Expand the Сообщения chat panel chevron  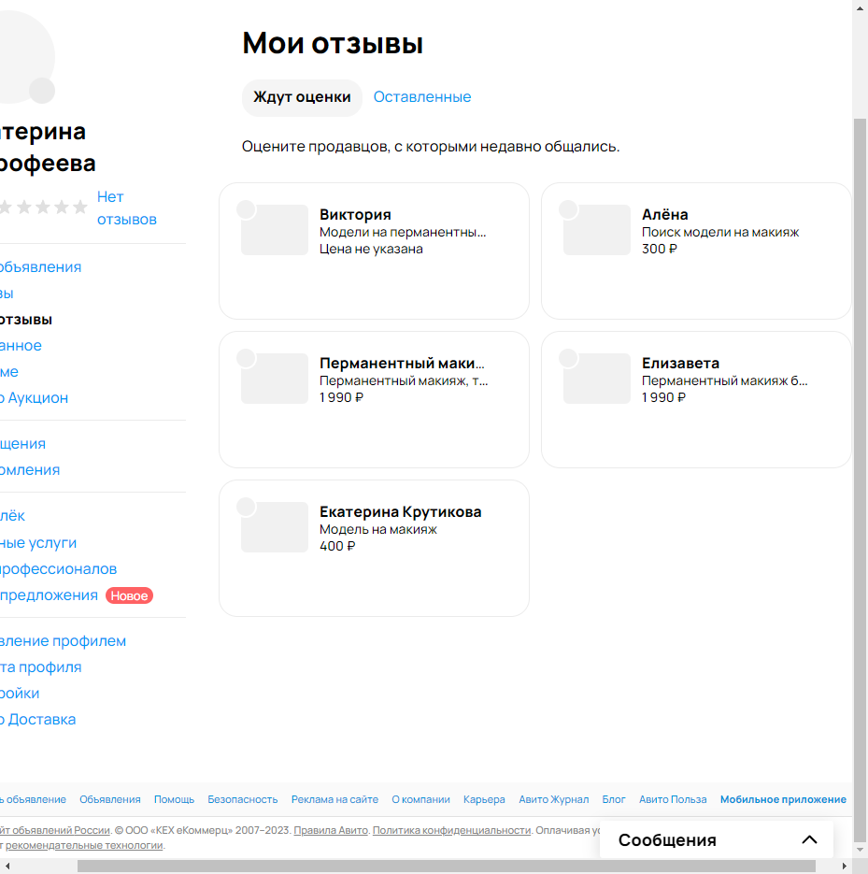809,839
